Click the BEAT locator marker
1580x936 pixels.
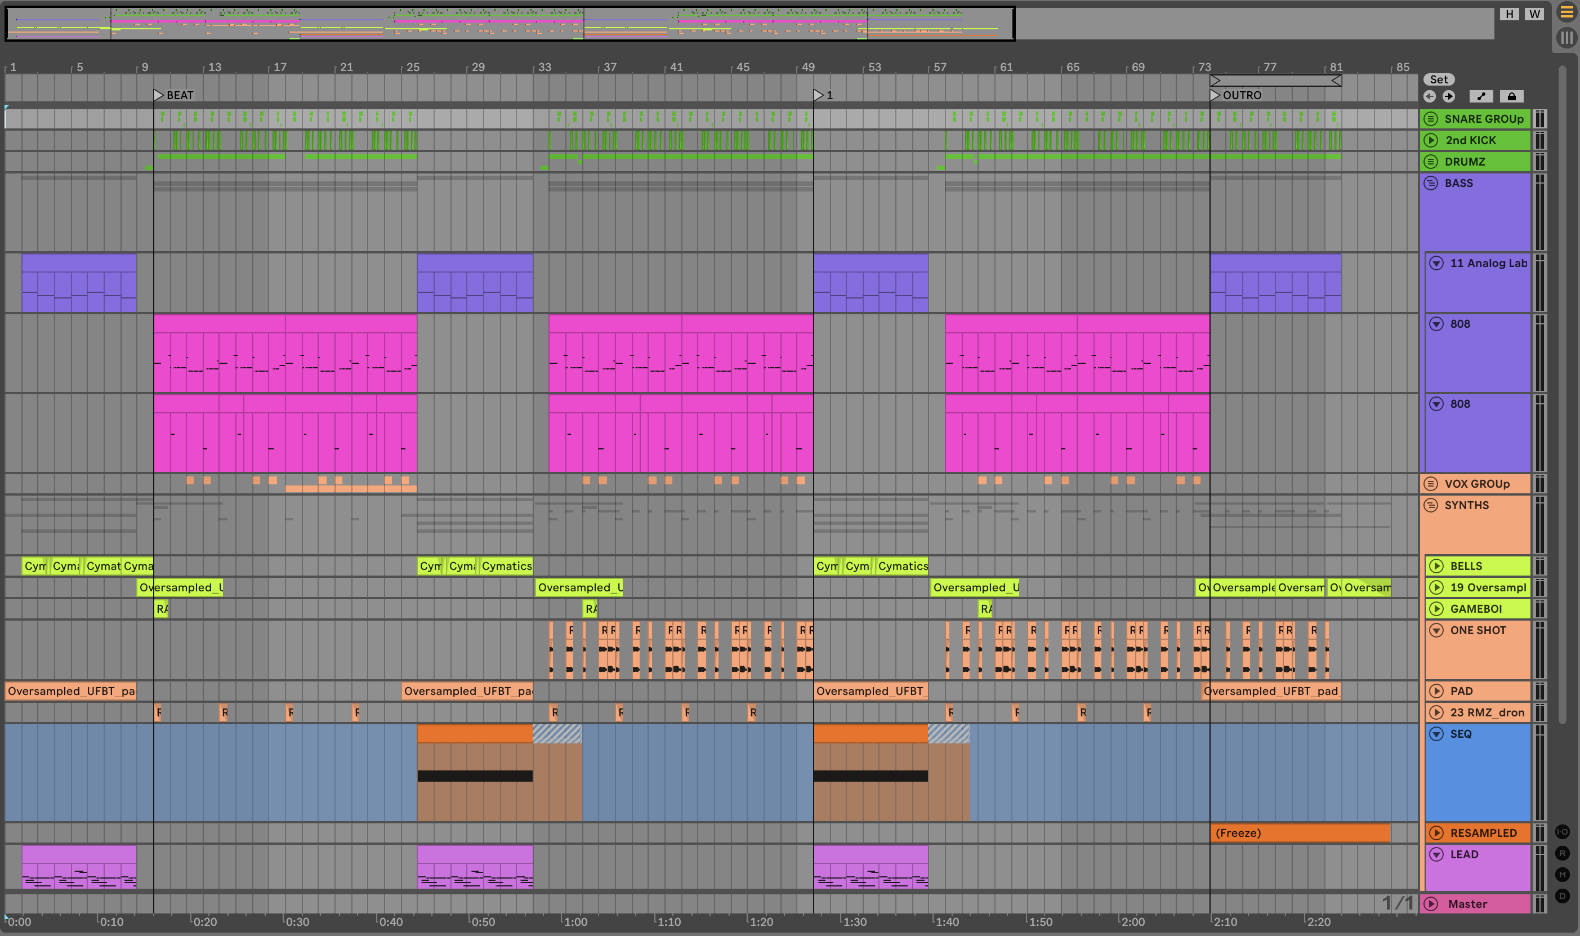[159, 95]
